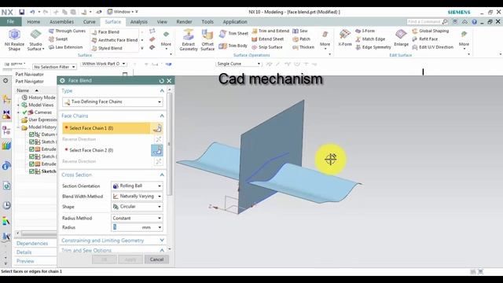Select the Law Extension command
Viewport: 503px width, 283px height.
tap(65, 47)
